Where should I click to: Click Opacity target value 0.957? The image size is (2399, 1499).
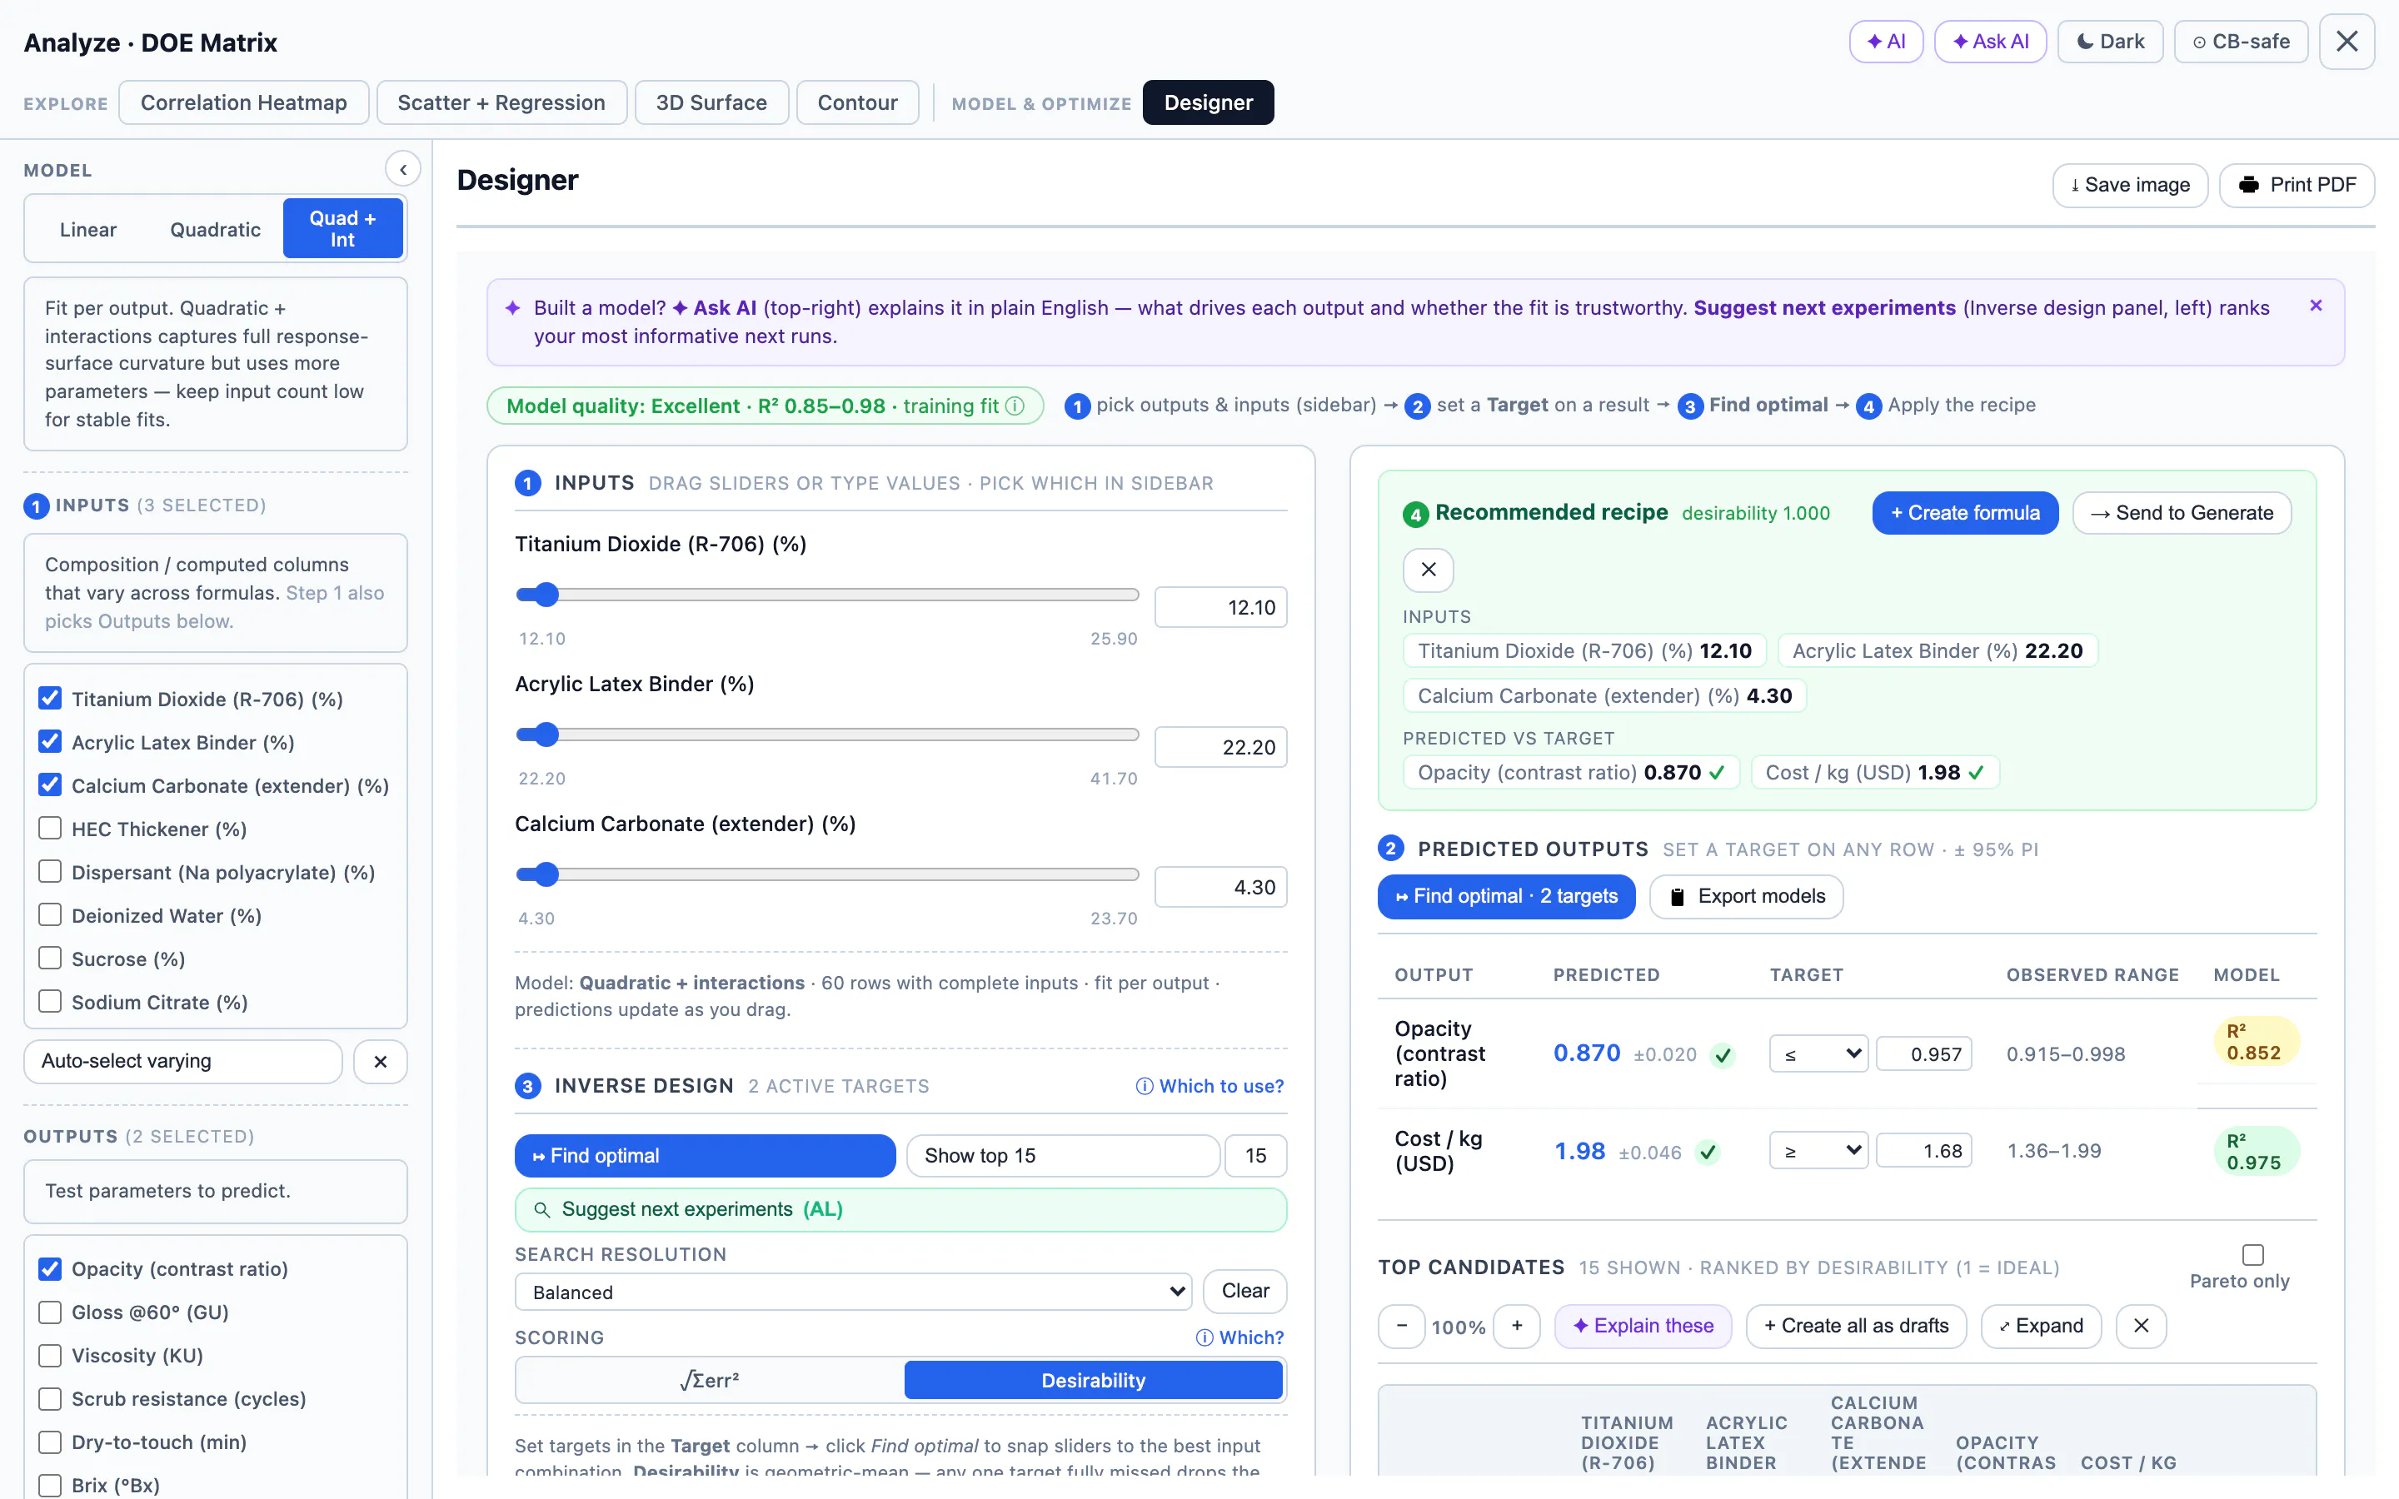coord(1923,1053)
